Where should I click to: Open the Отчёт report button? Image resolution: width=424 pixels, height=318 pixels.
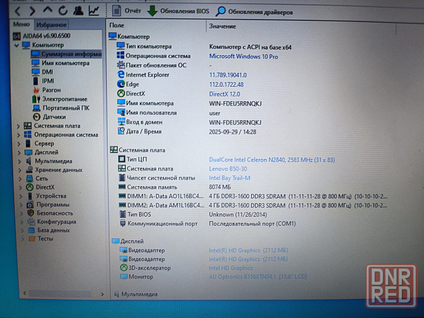126,11
